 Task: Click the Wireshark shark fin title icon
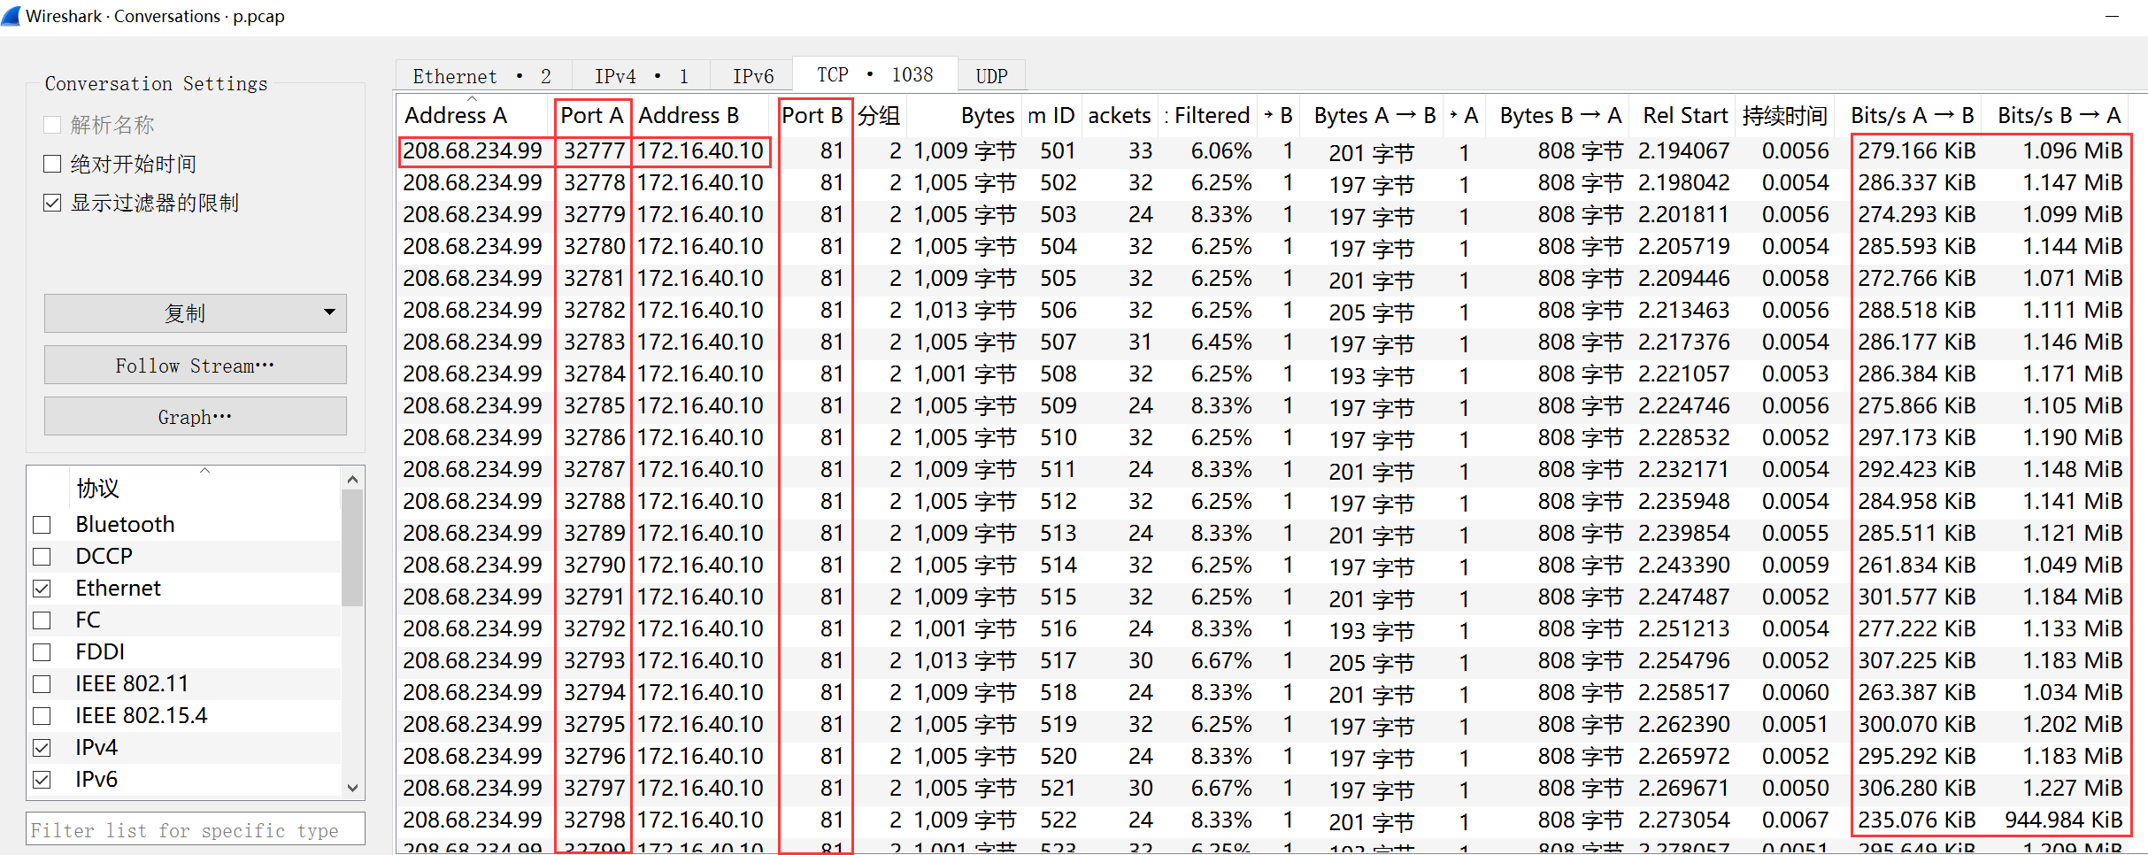click(x=12, y=16)
